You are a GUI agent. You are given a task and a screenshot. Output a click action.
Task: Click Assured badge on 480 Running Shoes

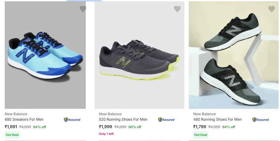[261, 120]
